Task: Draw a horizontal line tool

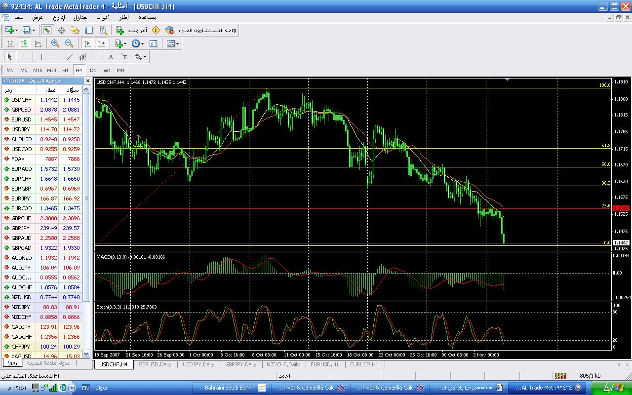Action: coord(56,57)
